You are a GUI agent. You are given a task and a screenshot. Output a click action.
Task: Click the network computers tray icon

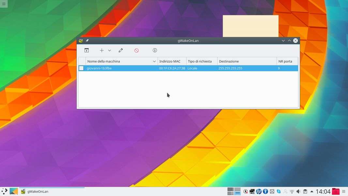click(252, 191)
